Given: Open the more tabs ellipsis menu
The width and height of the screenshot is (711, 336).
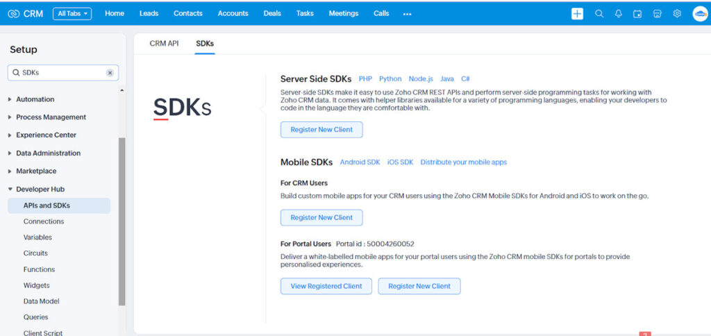Looking at the screenshot, I should [x=407, y=14].
